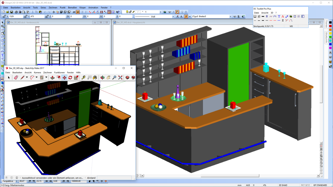
Task: Open the Ansicht menu in DC Toolkit Pro Plus
Action: pyautogui.click(x=265, y=13)
